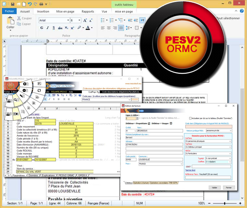Switch to the Rapports ribbon tab
The width and height of the screenshot is (247, 208).
[88, 11]
